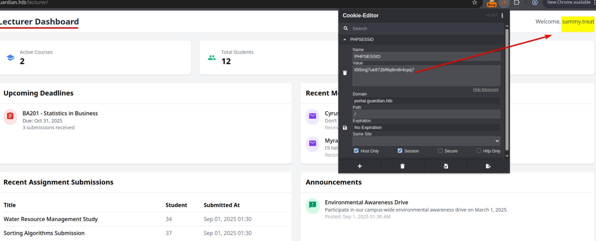
Task: Click the Water Resource Management Study row
Action: click(x=145, y=219)
